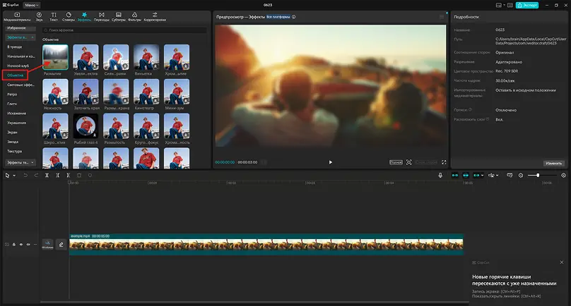Image resolution: width=571 pixels, height=306 pixels.
Task: Click the preview focus-frame icon
Action: pyautogui.click(x=409, y=162)
